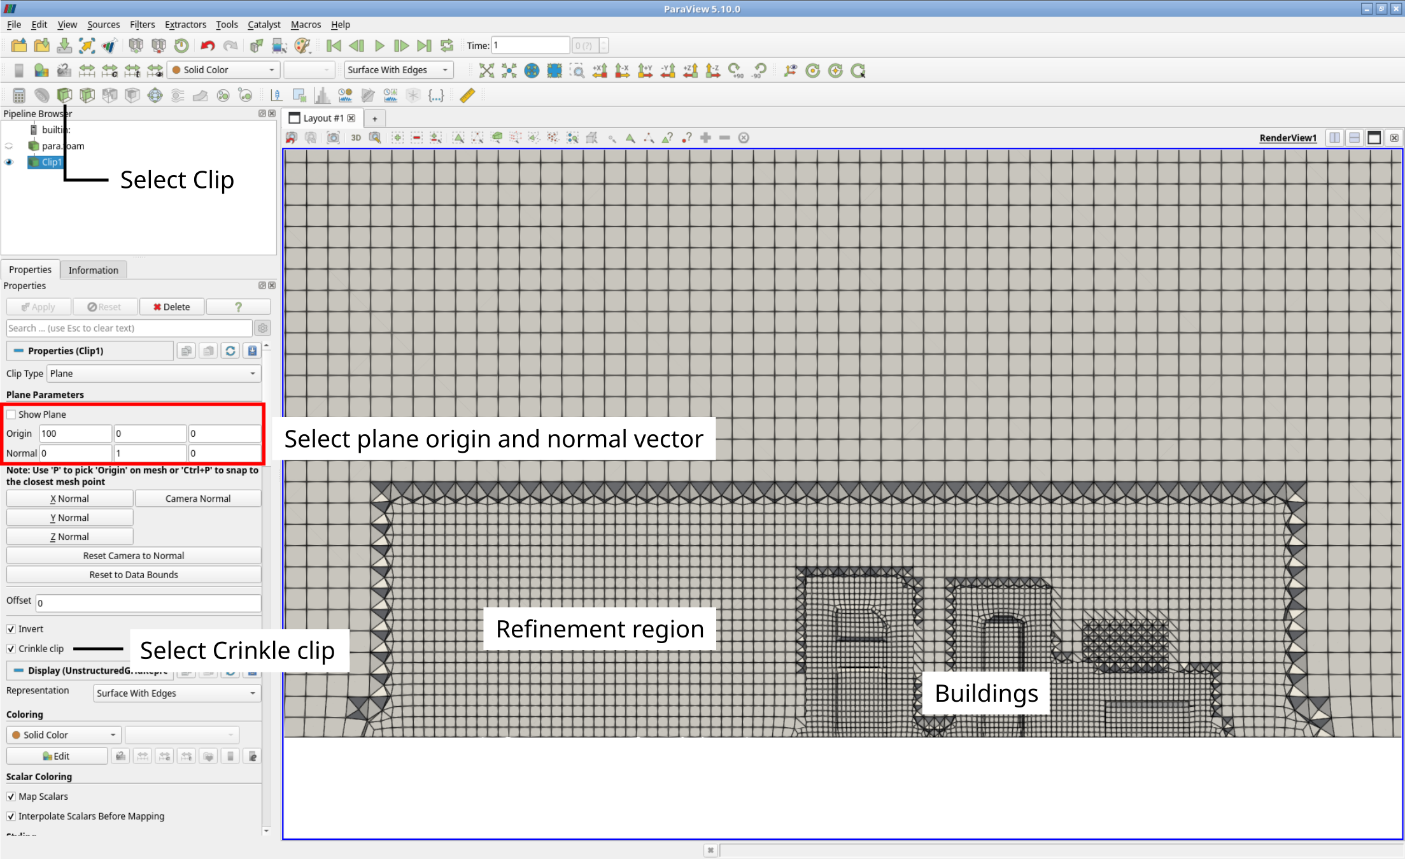Viewport: 1405px width, 859px height.
Task: Select the Glyph filter icon
Action: point(155,96)
